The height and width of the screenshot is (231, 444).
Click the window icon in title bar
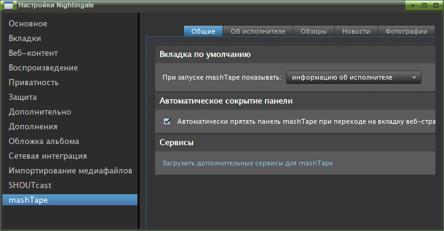pyautogui.click(x=9, y=5)
